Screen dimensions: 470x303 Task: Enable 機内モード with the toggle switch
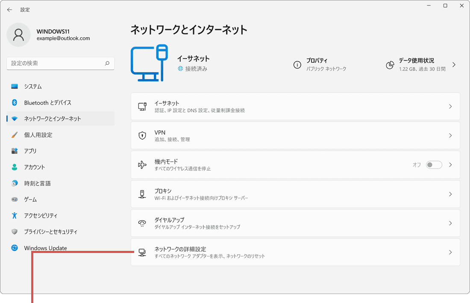[434, 165]
